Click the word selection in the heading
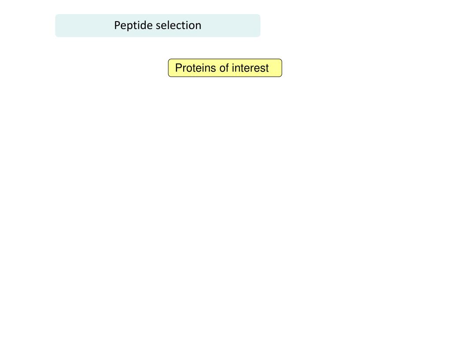This screenshot has width=451, height=338. [178, 25]
